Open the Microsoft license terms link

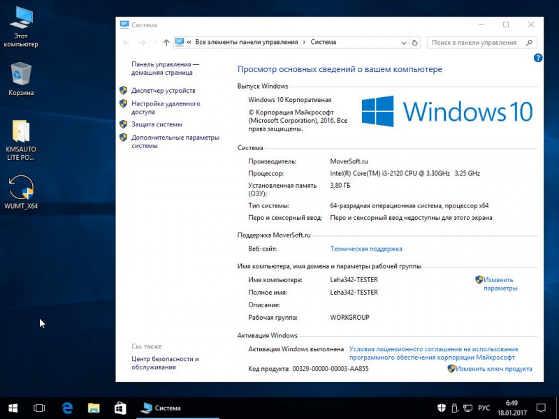[x=433, y=353]
